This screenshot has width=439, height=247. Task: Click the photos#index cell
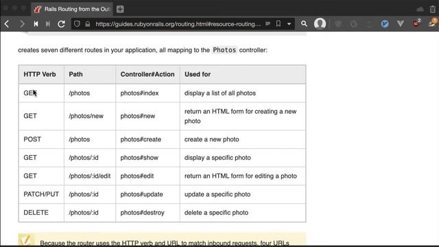point(147,93)
